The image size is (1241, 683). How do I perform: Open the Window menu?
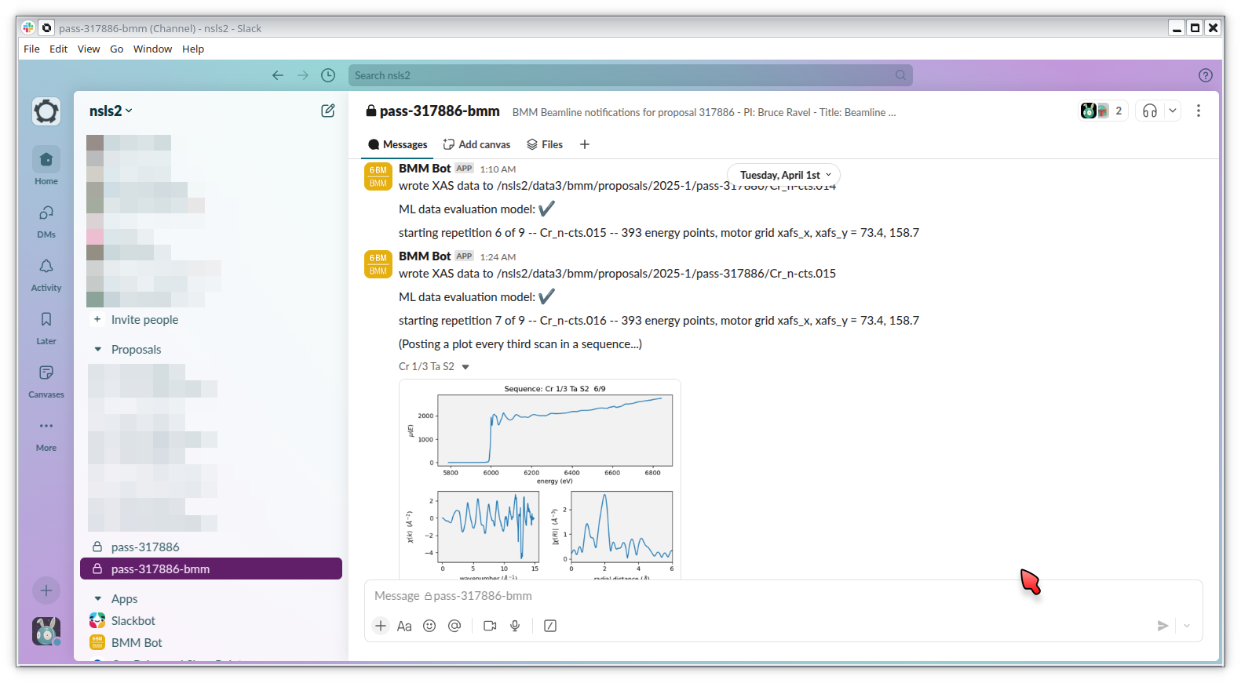pyautogui.click(x=152, y=49)
